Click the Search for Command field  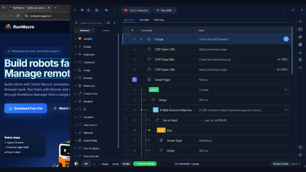[x=90, y=23]
